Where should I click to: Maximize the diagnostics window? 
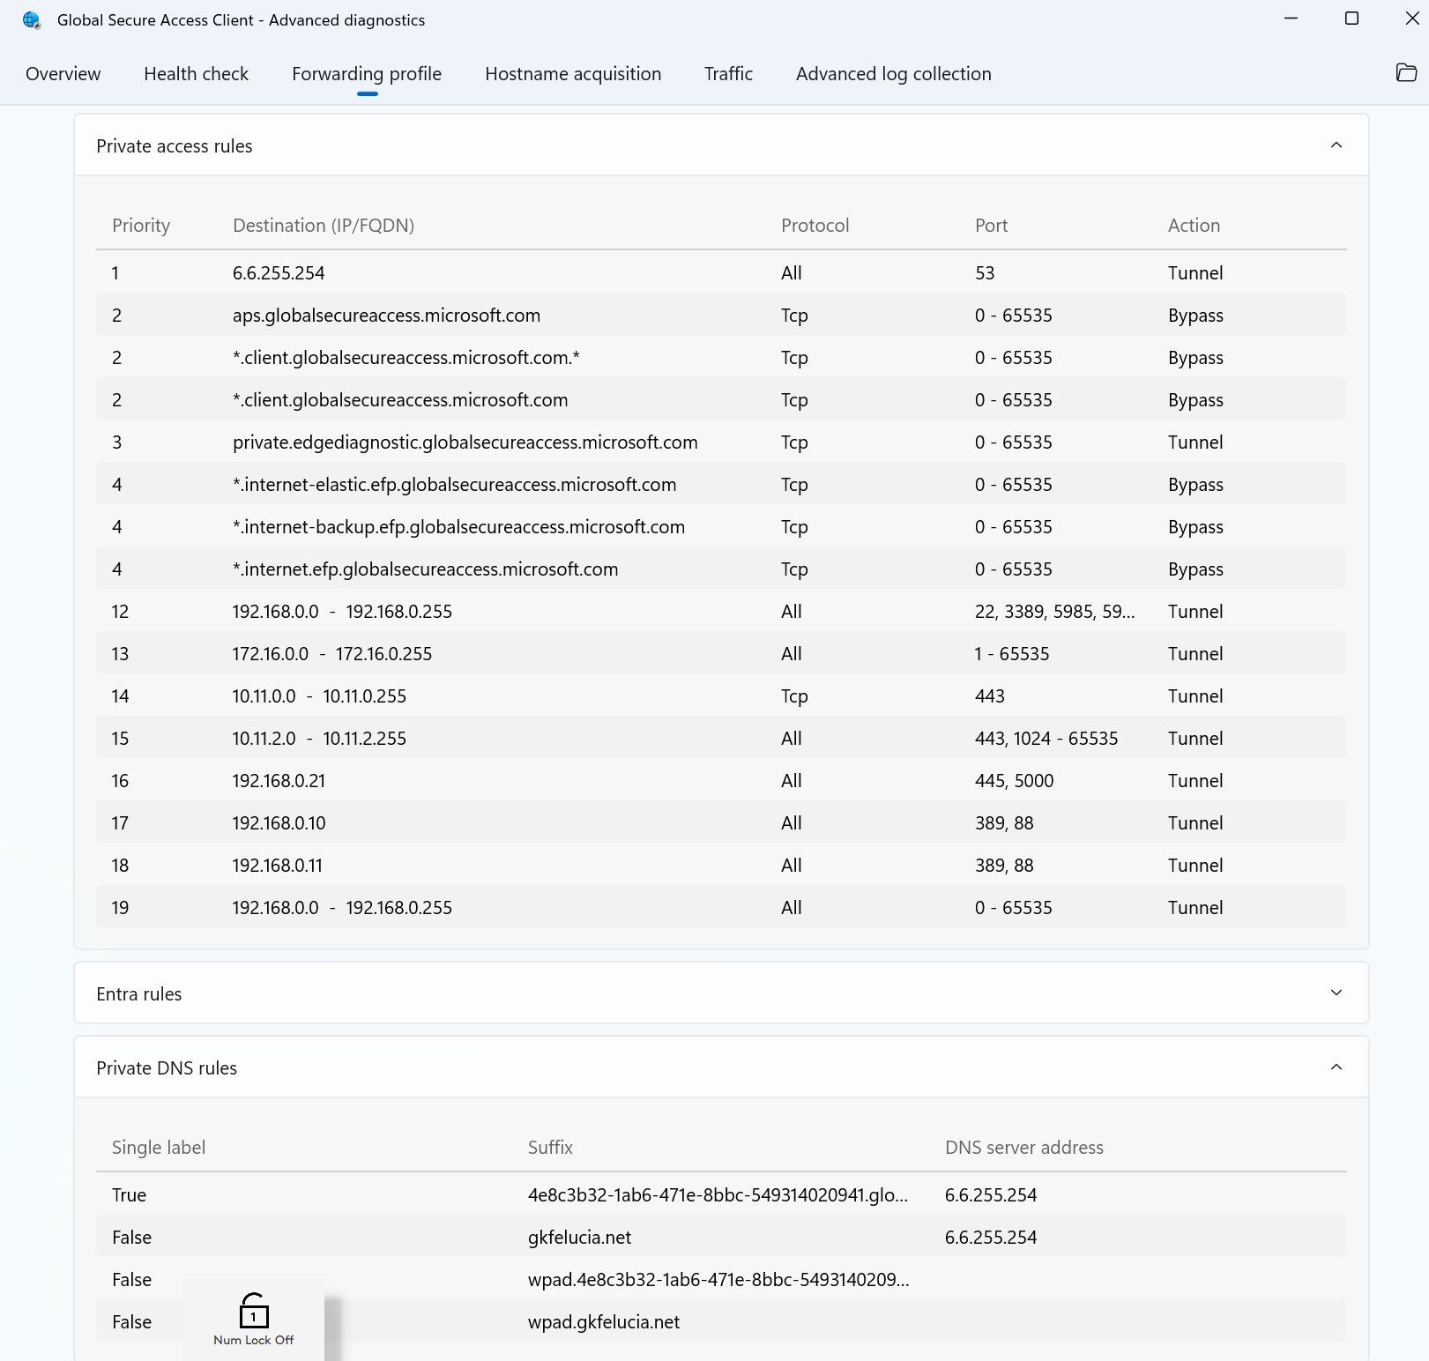(x=1351, y=19)
